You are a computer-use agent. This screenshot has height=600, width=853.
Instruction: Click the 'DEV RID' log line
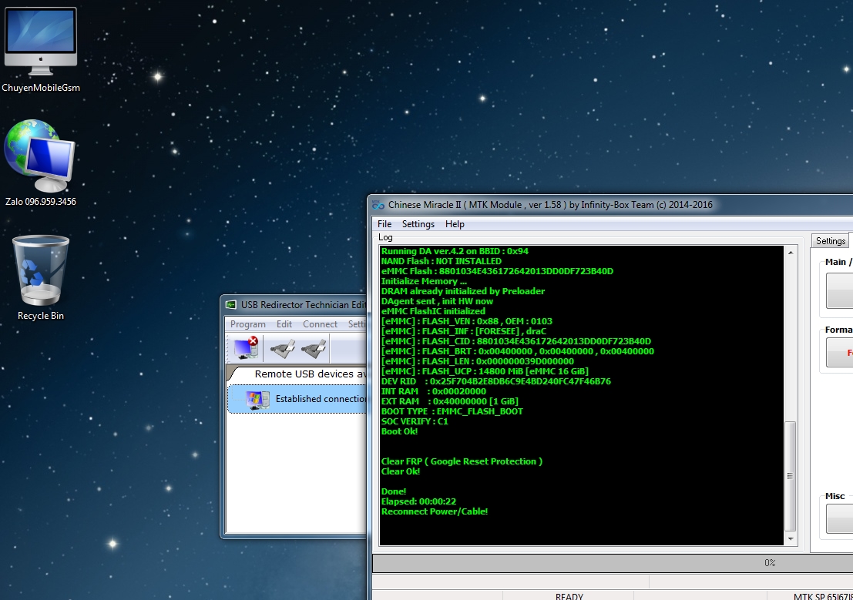pyautogui.click(x=495, y=381)
